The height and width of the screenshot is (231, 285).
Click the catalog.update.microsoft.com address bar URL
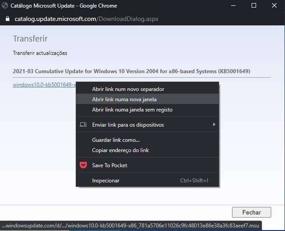(x=86, y=19)
